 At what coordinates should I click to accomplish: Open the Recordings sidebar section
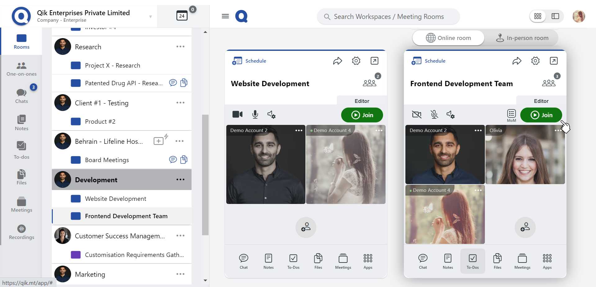[21, 232]
